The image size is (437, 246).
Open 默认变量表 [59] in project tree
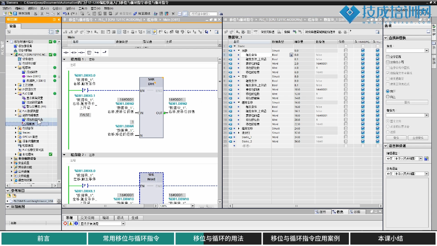(x=36, y=107)
